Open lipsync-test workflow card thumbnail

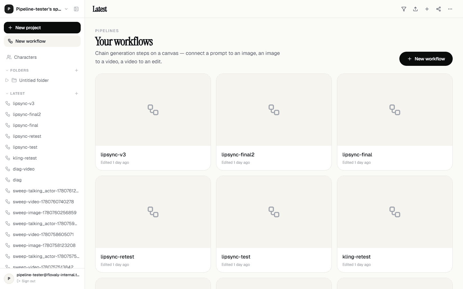click(x=274, y=212)
